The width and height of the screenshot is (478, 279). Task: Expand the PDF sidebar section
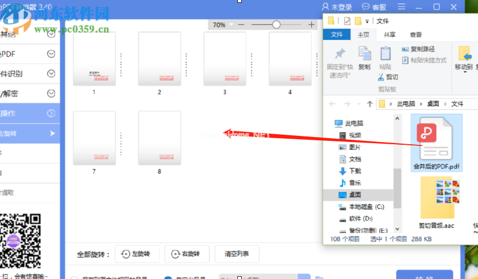(x=51, y=54)
